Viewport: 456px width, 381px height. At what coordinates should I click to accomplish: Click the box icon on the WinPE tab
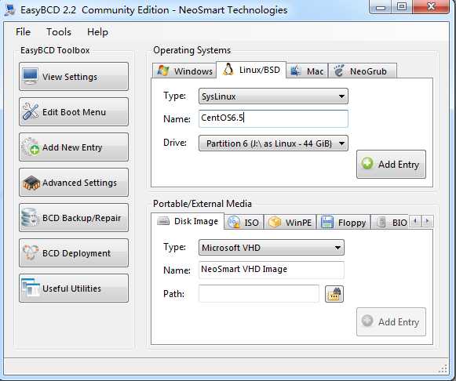click(x=275, y=222)
